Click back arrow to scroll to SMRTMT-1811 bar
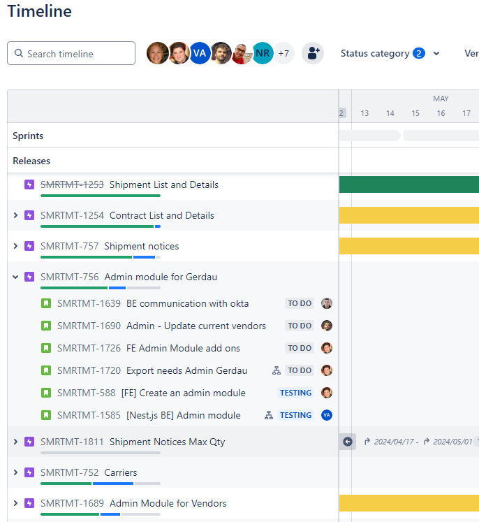The image size is (479, 522). coord(348,442)
